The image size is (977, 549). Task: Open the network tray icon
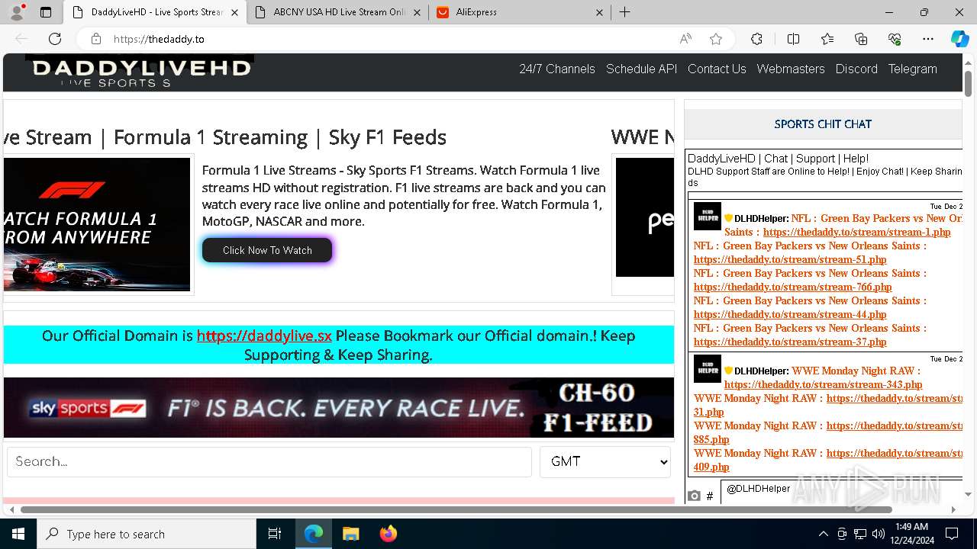(860, 534)
